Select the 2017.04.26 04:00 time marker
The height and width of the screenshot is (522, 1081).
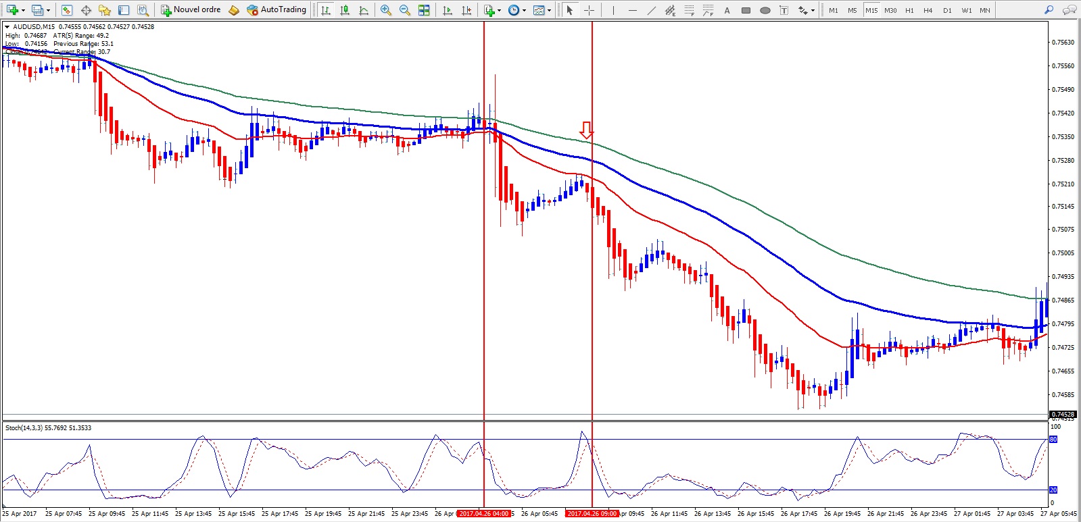point(484,514)
